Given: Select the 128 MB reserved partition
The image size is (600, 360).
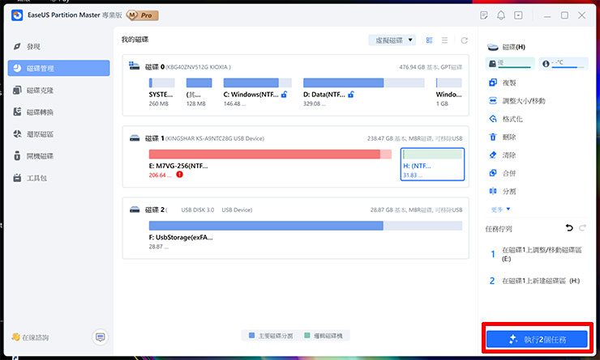Looking at the screenshot, I should point(199,92).
